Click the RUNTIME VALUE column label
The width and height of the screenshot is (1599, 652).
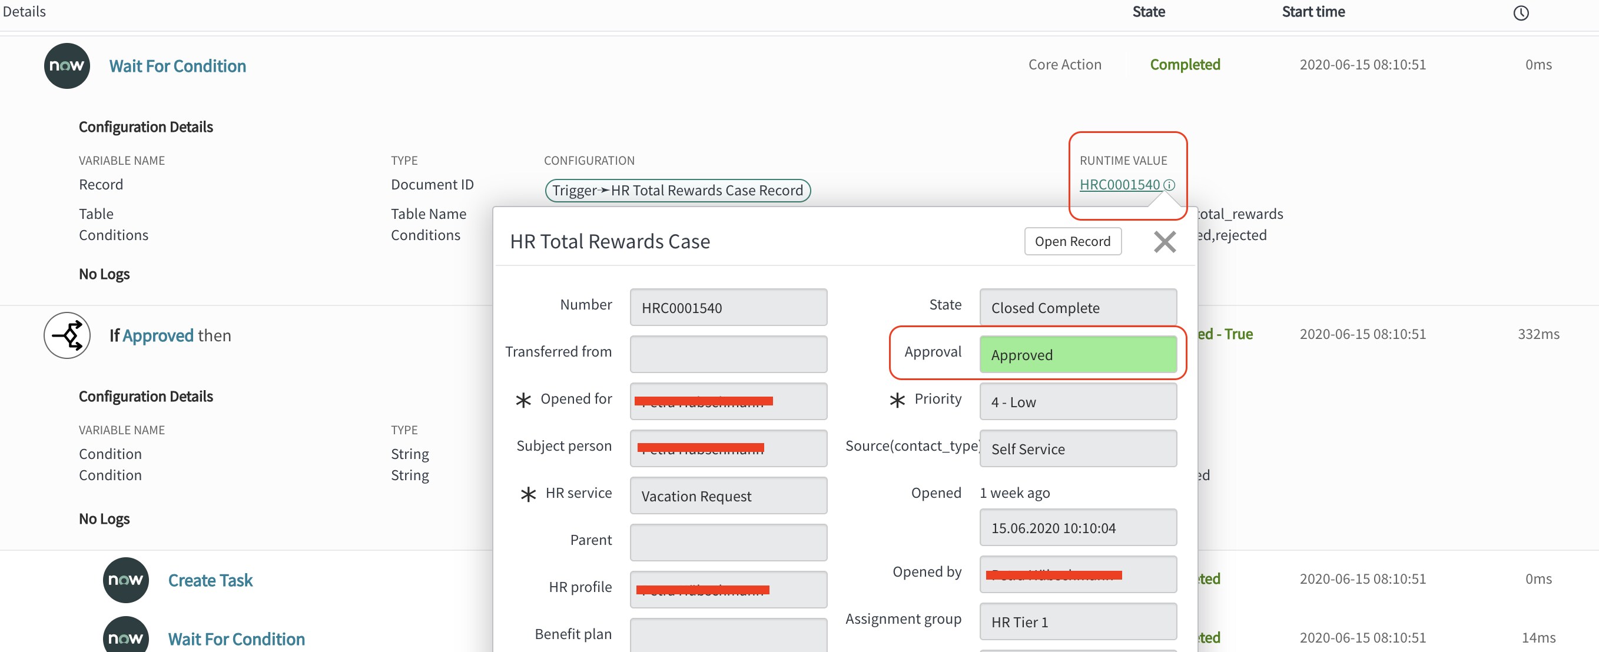click(x=1123, y=160)
